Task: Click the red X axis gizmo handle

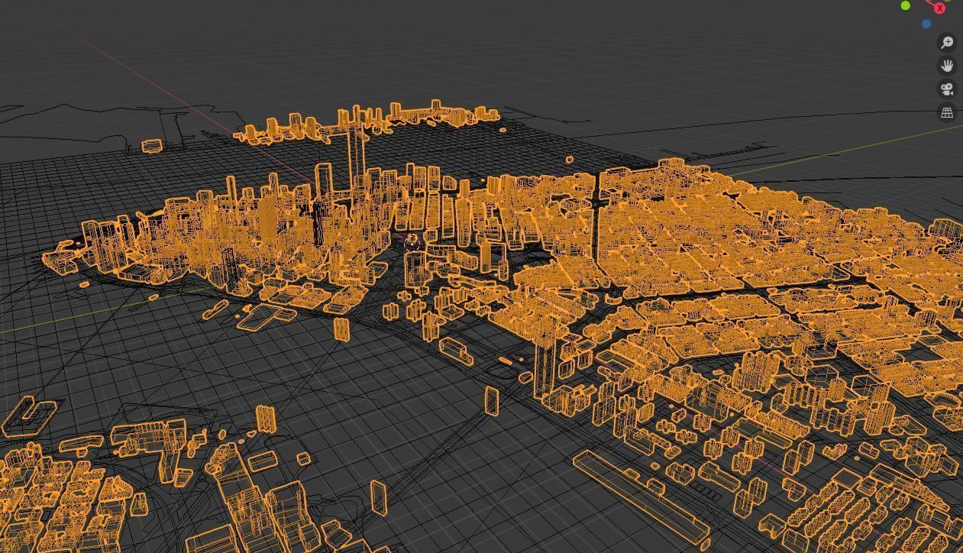Action: click(939, 8)
